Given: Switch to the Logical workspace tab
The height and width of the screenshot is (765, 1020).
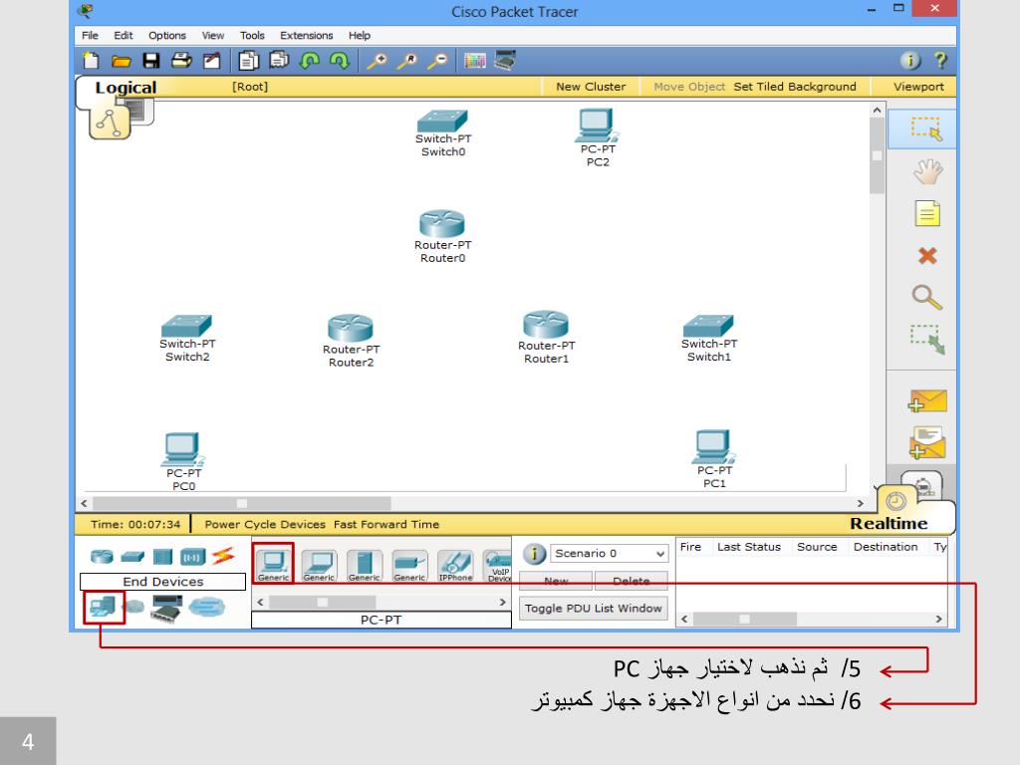Looking at the screenshot, I should pos(126,88).
